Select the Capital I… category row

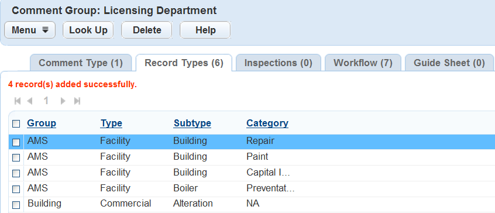coord(252,173)
